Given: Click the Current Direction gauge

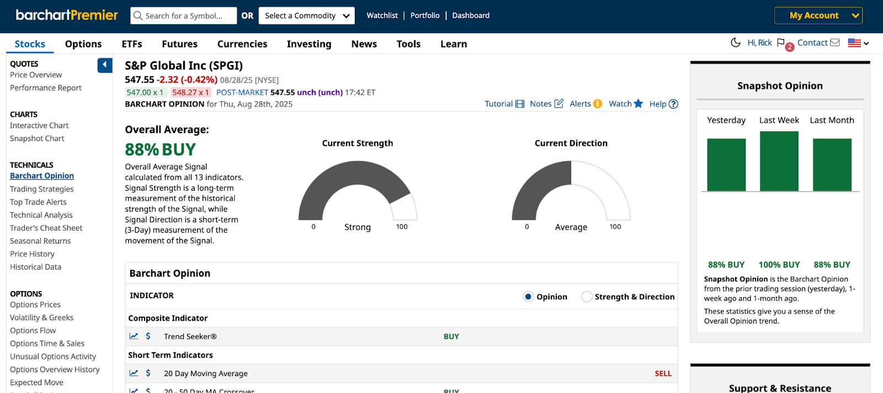Looking at the screenshot, I should point(571,190).
